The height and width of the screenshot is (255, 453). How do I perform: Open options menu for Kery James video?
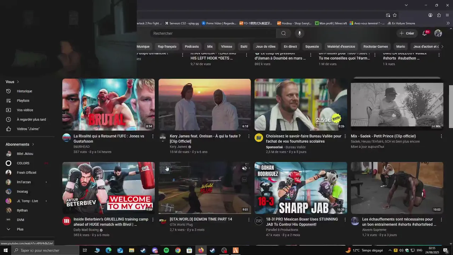click(249, 136)
